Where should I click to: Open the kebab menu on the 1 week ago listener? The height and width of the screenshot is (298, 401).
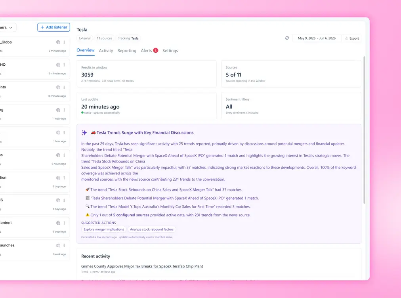point(64,245)
